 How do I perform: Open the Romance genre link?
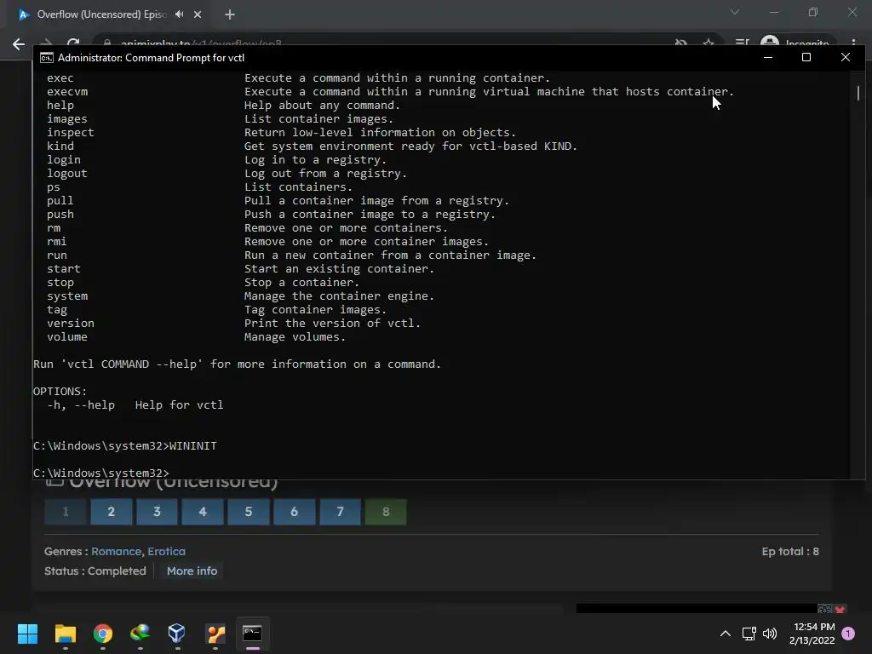point(116,552)
